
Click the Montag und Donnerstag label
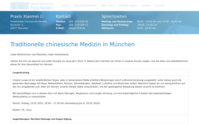coord(117,21)
